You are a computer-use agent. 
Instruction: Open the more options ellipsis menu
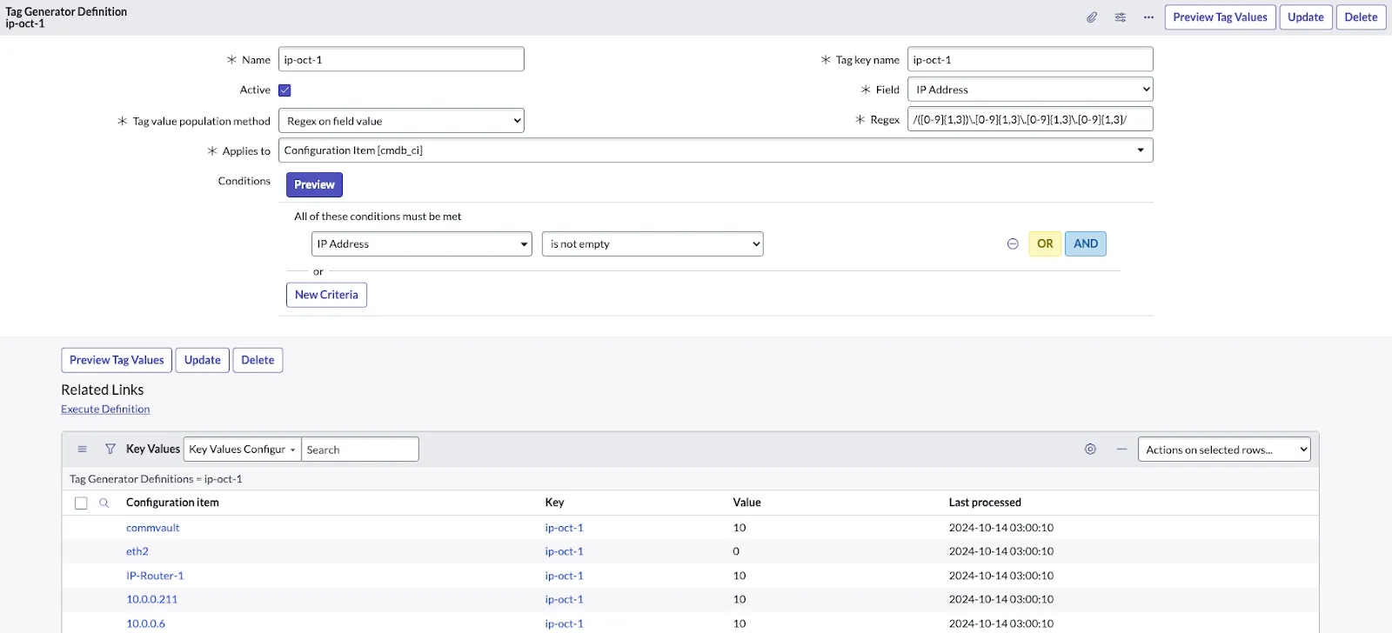pos(1148,17)
